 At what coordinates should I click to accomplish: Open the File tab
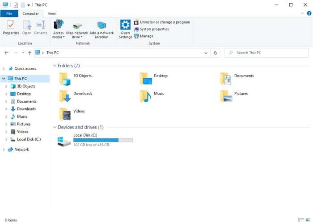(9, 13)
